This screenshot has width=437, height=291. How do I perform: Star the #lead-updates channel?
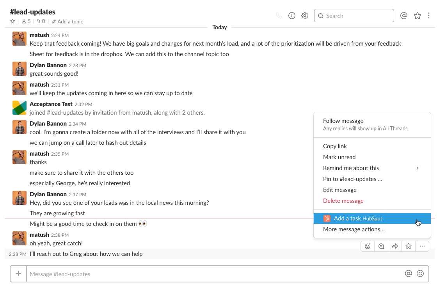point(12,21)
